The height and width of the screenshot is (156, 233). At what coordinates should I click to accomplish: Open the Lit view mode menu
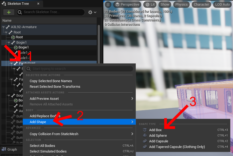pyautogui.click(x=150, y=5)
